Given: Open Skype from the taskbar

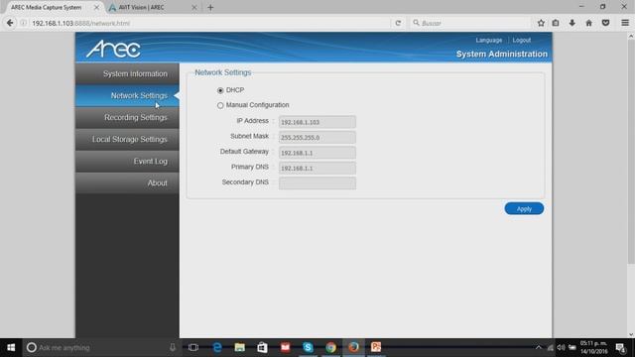Looking at the screenshot, I should [x=308, y=348].
